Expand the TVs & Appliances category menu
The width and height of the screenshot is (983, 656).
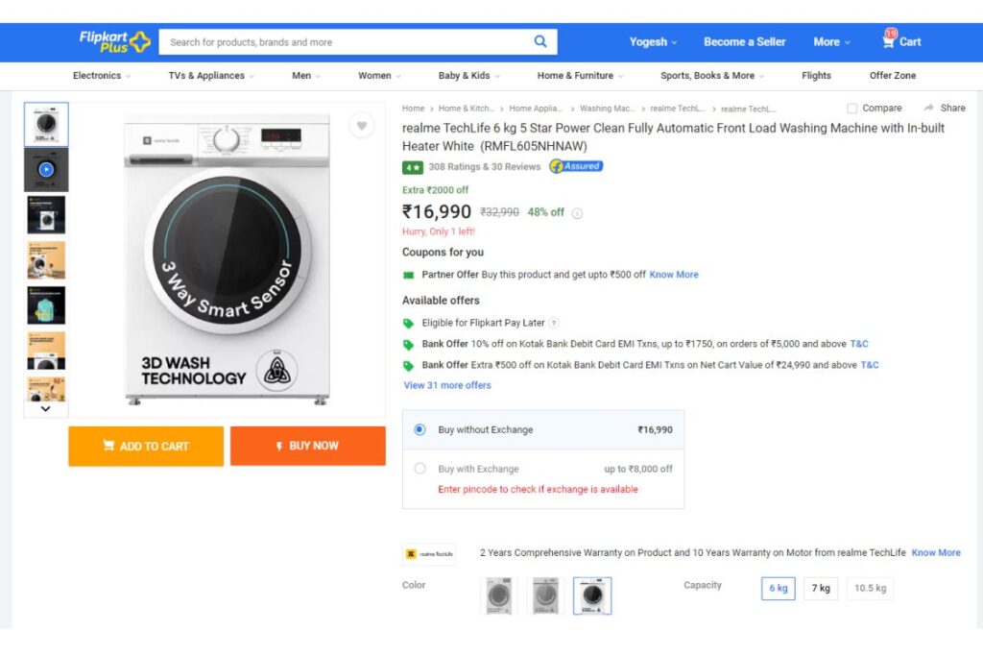click(x=211, y=76)
